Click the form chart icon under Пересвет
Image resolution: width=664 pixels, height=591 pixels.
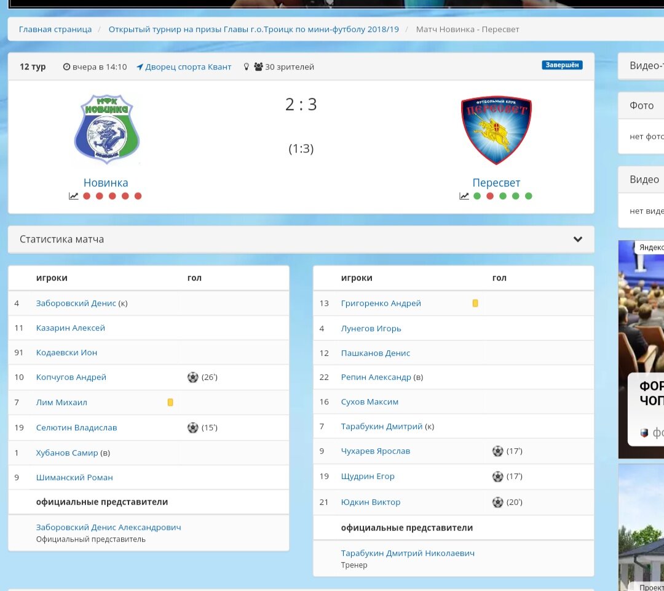point(464,196)
